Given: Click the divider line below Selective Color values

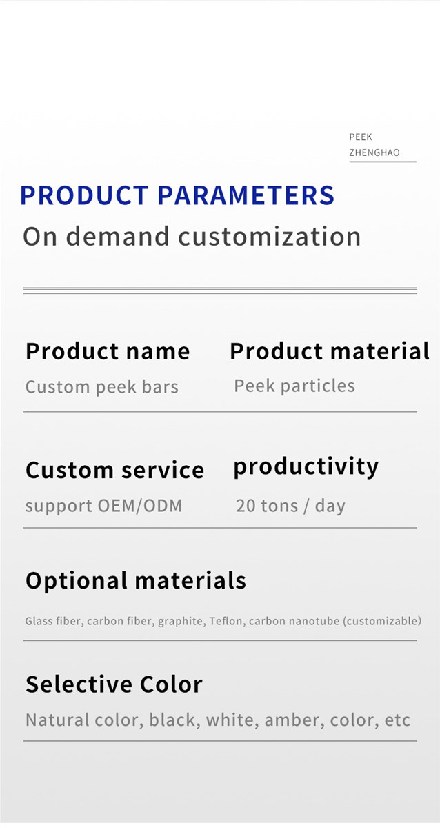Looking at the screenshot, I should click(220, 741).
